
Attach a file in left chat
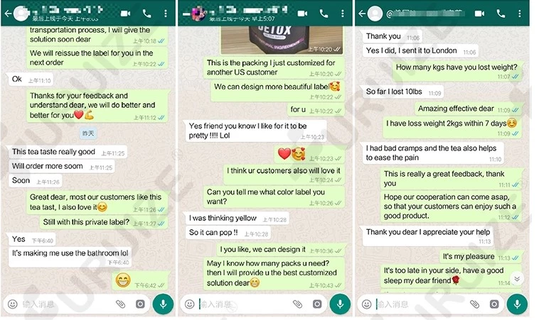[x=120, y=304]
